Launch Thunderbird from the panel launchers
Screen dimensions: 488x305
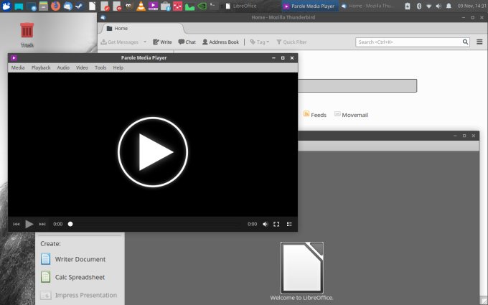67,6
